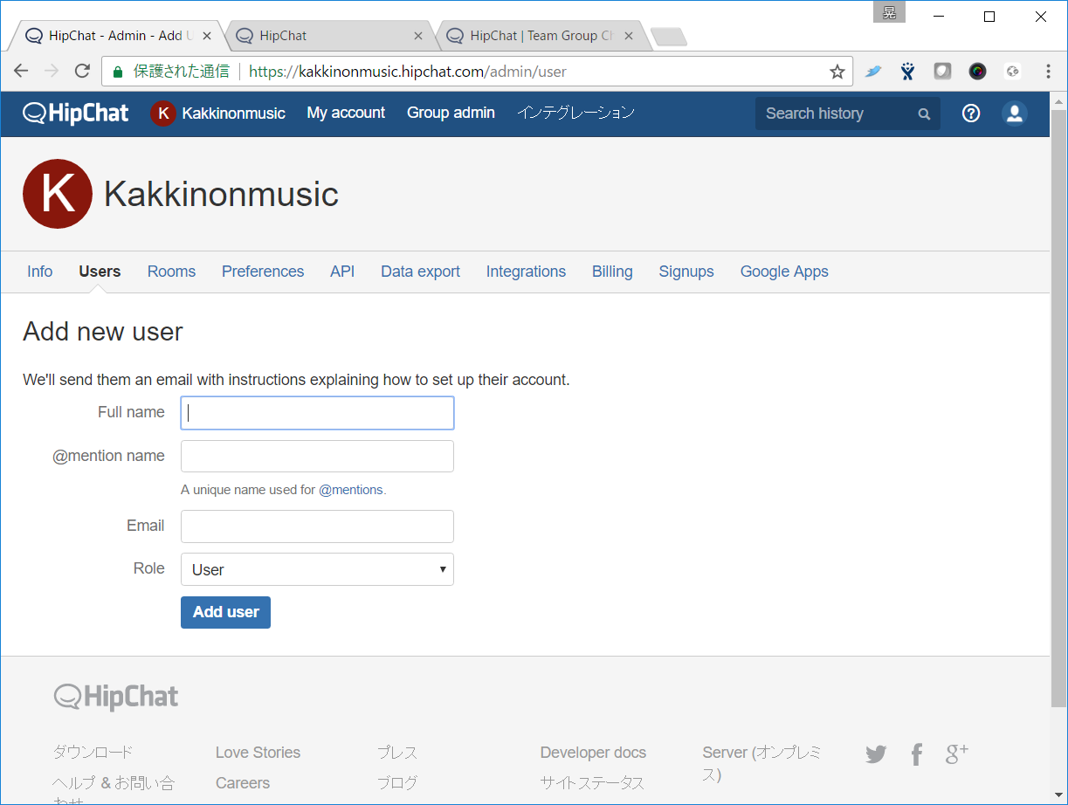
Task: Close the HipChat Admin tab
Action: coord(207,36)
